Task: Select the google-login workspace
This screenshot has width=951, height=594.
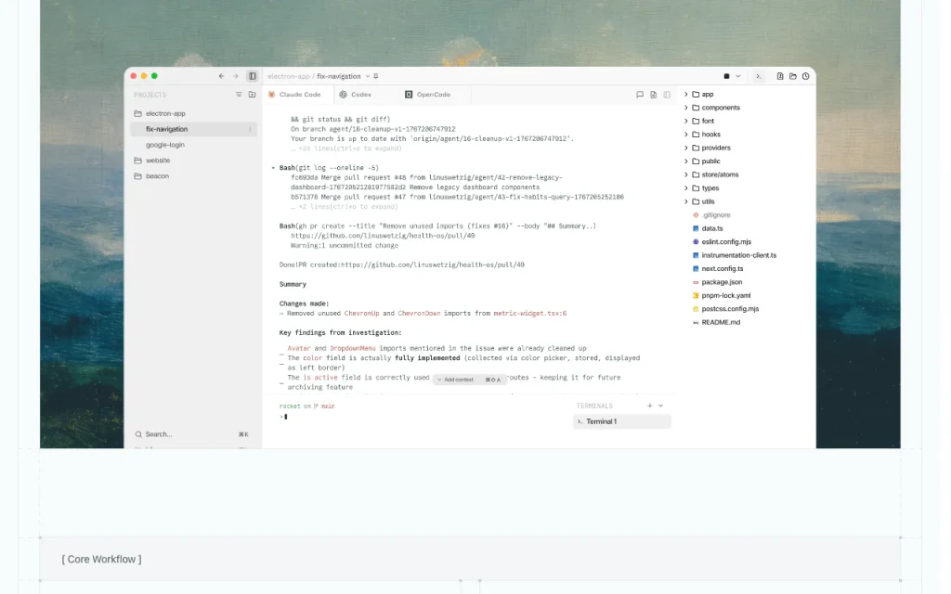Action: [x=193, y=145]
